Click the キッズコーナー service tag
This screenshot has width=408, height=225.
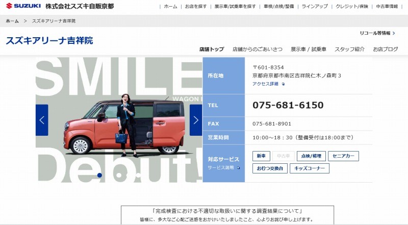coord(310,168)
